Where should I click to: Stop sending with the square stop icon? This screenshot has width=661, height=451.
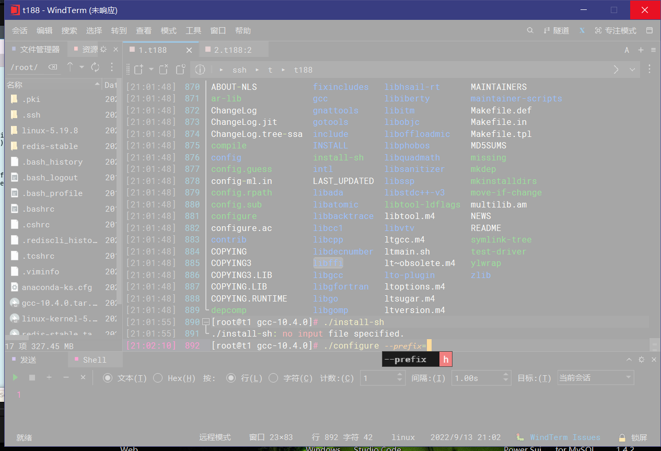32,377
